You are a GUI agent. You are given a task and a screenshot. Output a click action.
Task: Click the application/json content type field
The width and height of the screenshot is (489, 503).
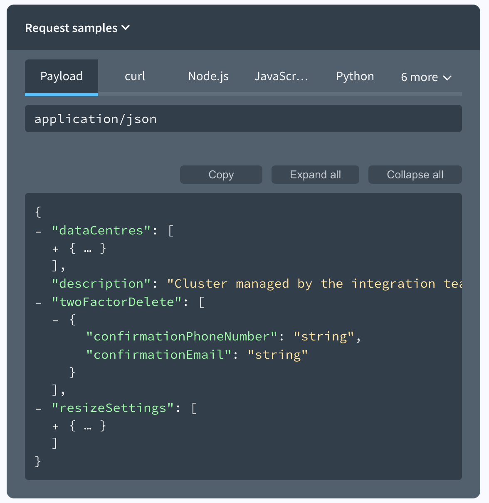(x=243, y=118)
